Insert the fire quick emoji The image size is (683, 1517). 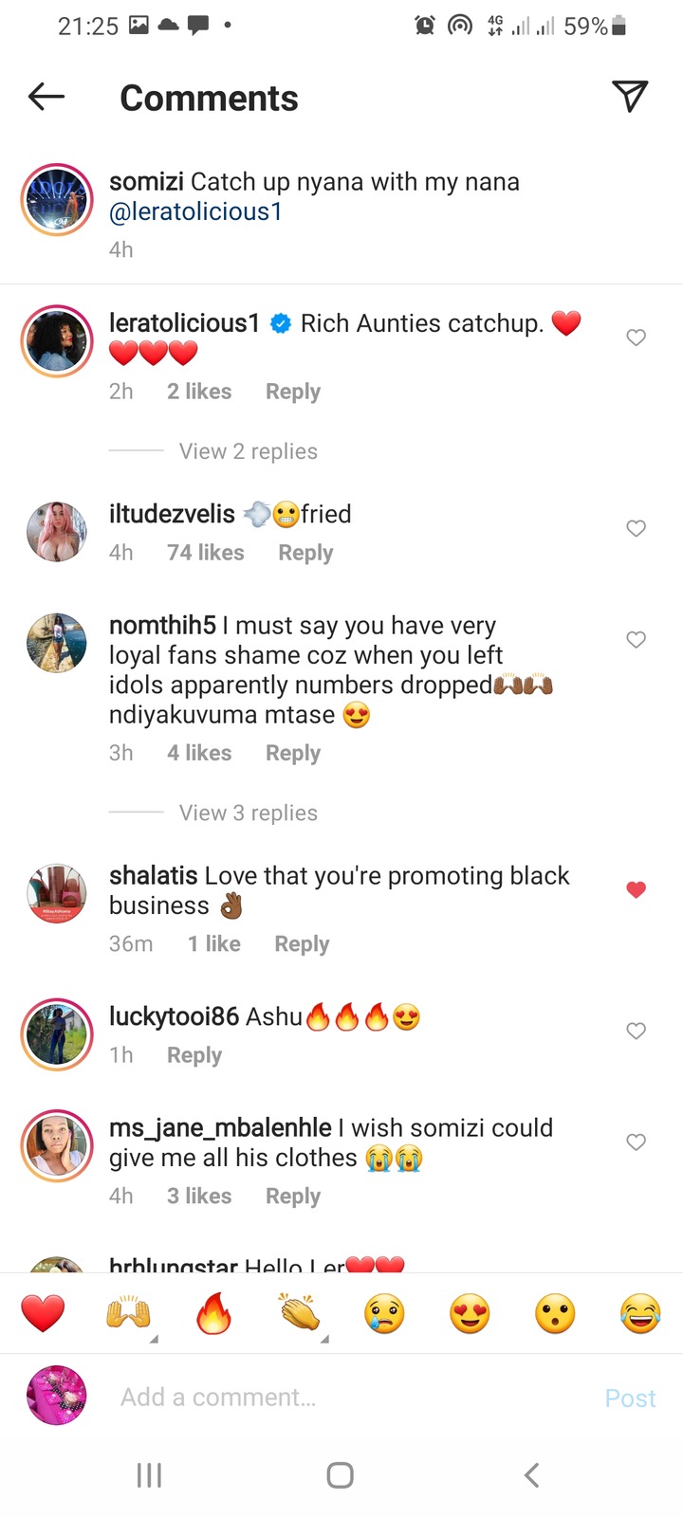(x=213, y=1314)
